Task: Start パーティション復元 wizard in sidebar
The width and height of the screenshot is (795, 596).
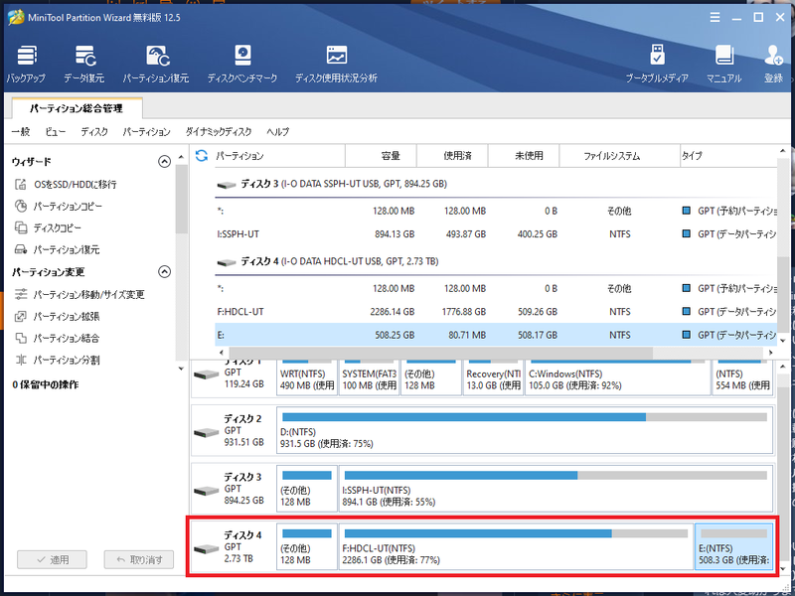Action: 58,249
